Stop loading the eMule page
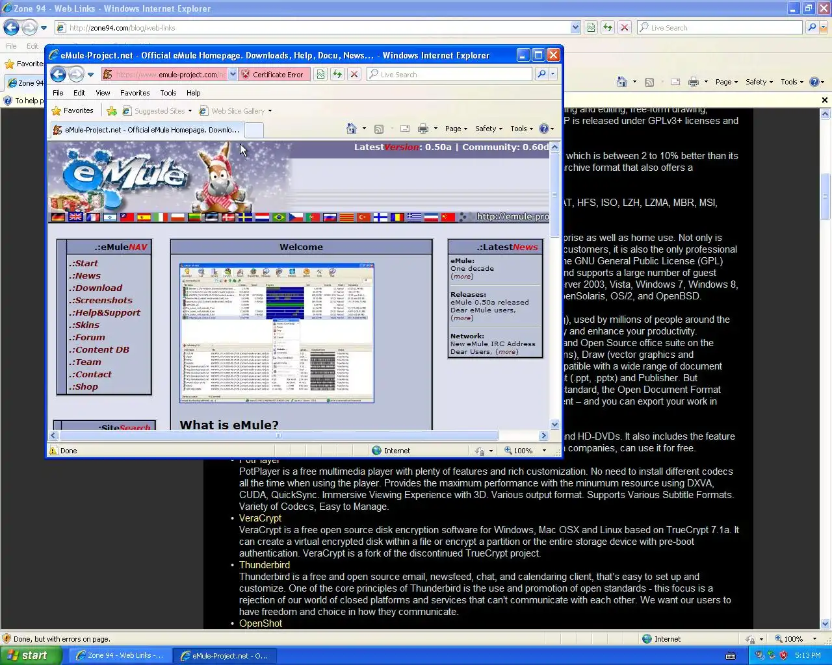This screenshot has height=665, width=832. (354, 75)
